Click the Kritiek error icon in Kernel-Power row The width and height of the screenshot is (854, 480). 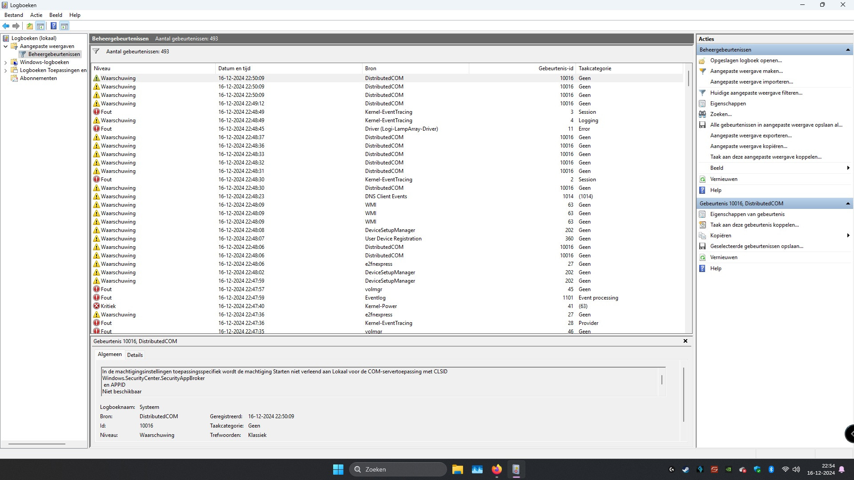point(97,306)
